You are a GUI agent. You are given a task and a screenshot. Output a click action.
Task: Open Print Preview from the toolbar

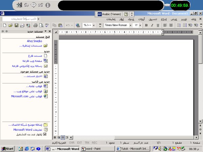pos(41,25)
